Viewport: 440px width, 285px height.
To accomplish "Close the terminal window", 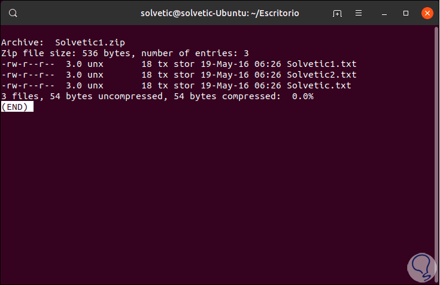I will click(x=426, y=13).
